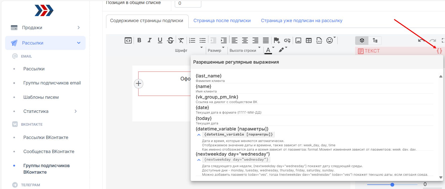445x189 pixels.
Task: Insert a page break file icon
Action: pos(319,40)
